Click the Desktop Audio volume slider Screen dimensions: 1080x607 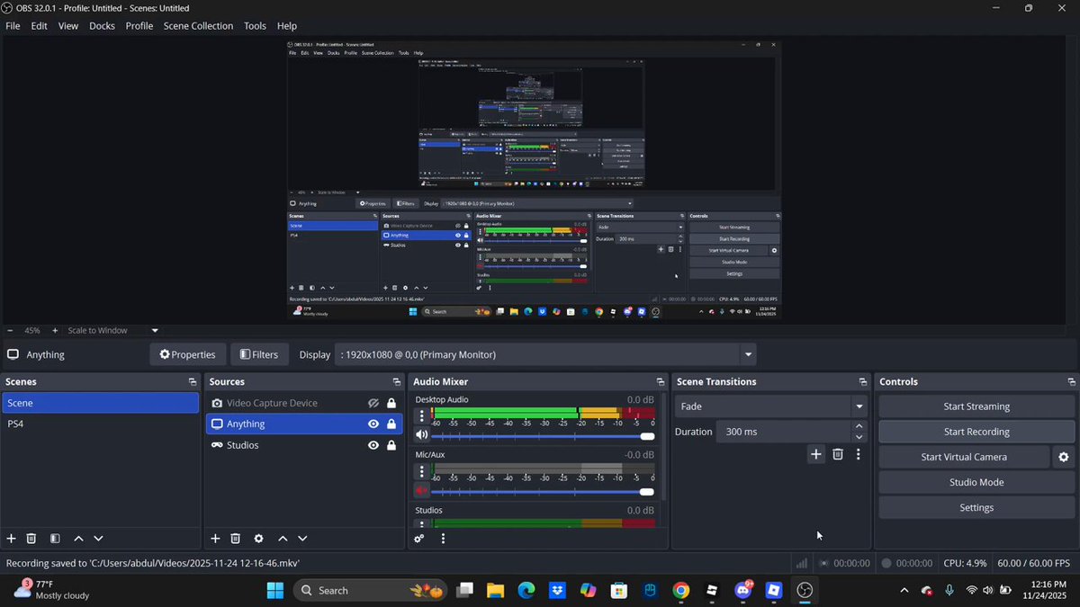543,436
